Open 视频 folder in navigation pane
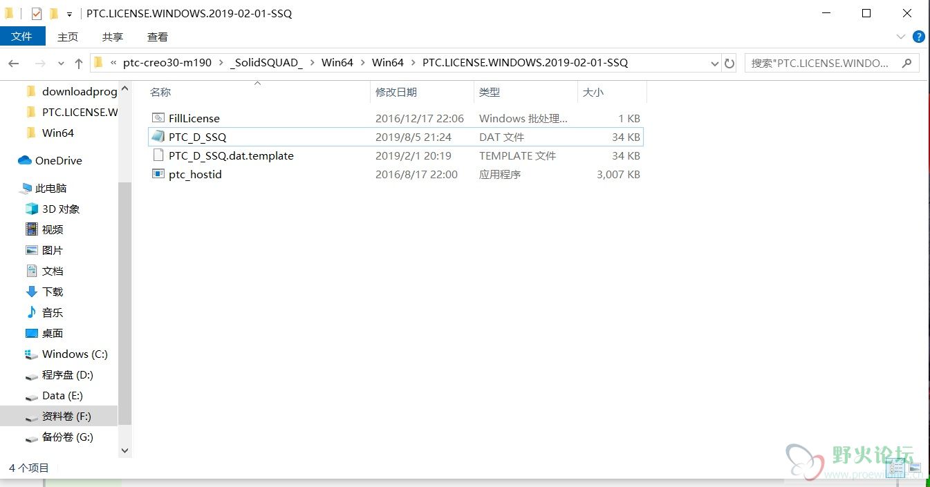 (x=53, y=229)
